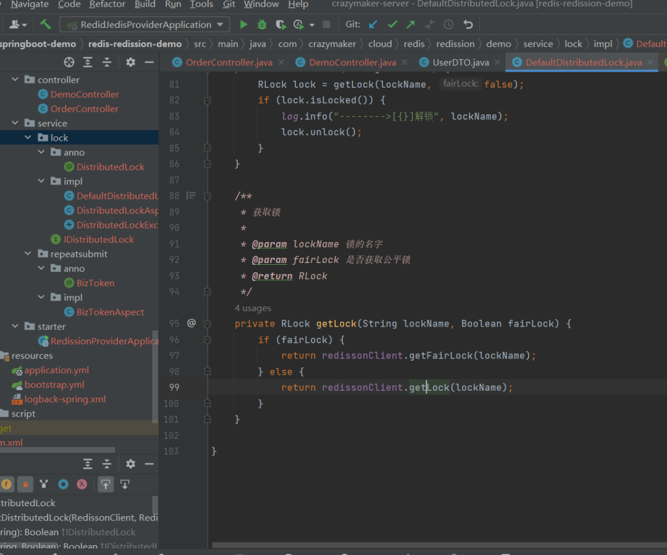Viewport: 667px width, 555px height.
Task: Commit changes with Git checkmark icon
Action: coord(392,25)
